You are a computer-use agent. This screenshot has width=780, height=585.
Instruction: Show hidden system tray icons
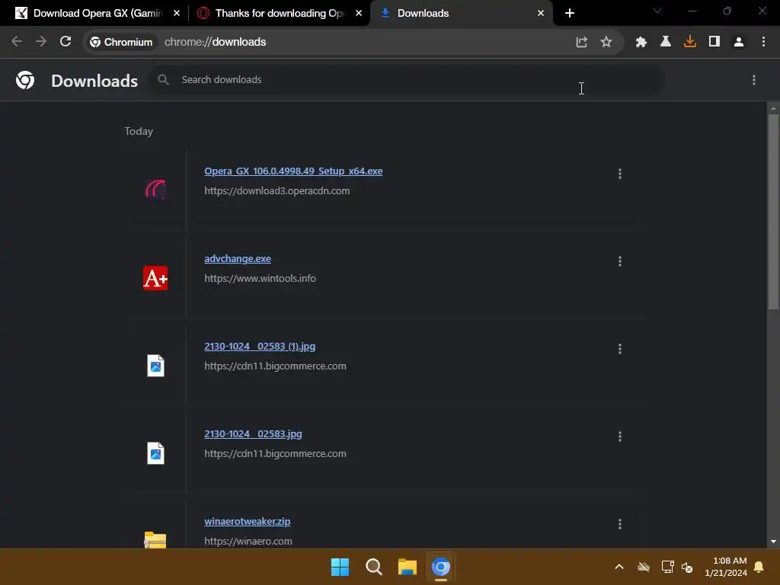pyautogui.click(x=619, y=567)
